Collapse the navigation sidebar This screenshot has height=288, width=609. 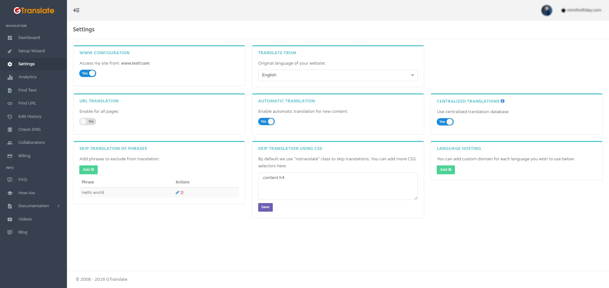[76, 10]
